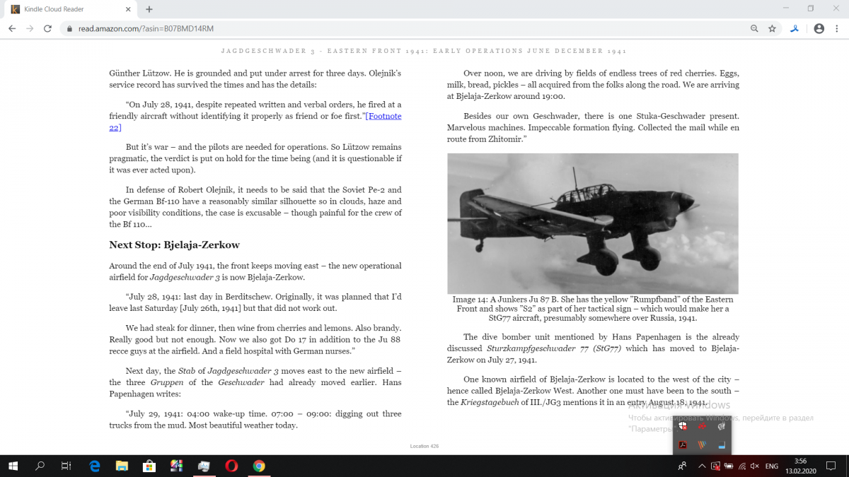The height and width of the screenshot is (477, 849).
Task: Open the Footnote 22 link
Action: click(x=384, y=117)
